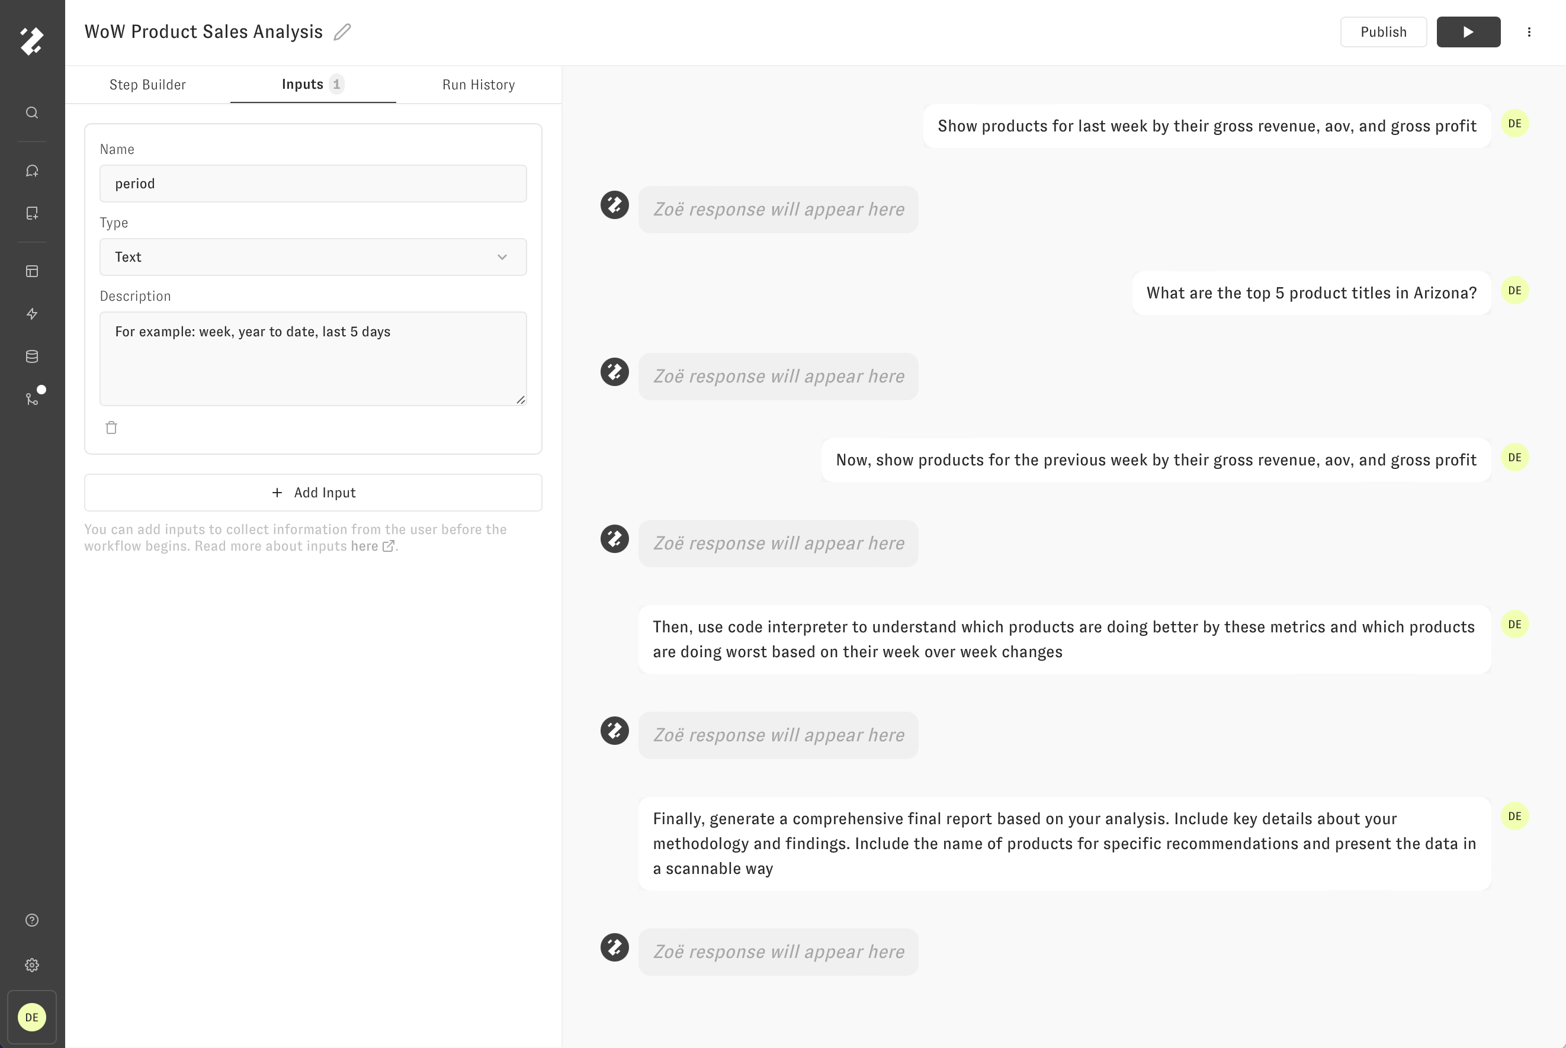Open the new workflow sidebar icon
This screenshot has height=1048, width=1566.
pos(32,213)
